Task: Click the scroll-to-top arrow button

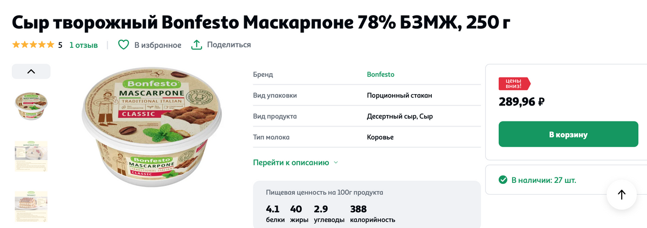Action: point(622,195)
